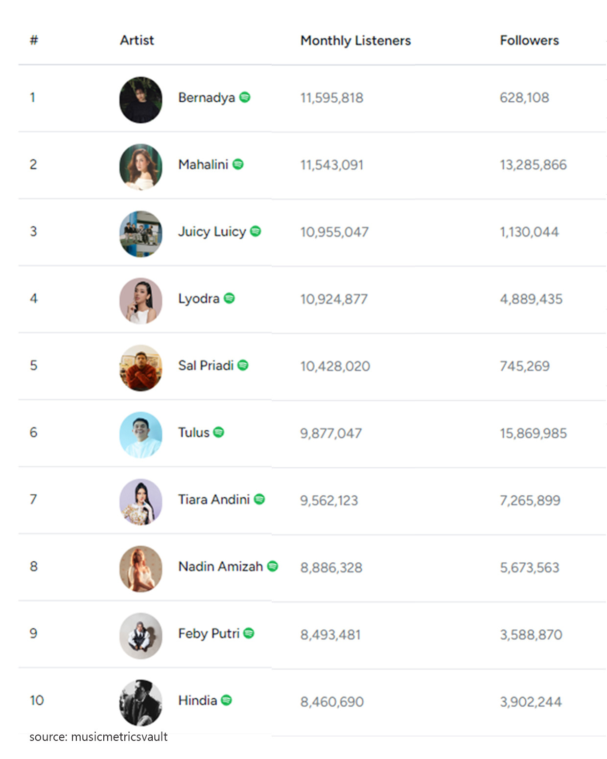This screenshot has height=759, width=607.
Task: Open the Feby Putri artist name link
Action: point(209,633)
